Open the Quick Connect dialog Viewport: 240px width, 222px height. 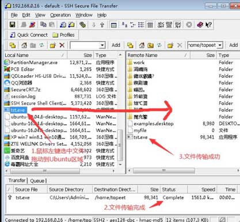coord(29,35)
